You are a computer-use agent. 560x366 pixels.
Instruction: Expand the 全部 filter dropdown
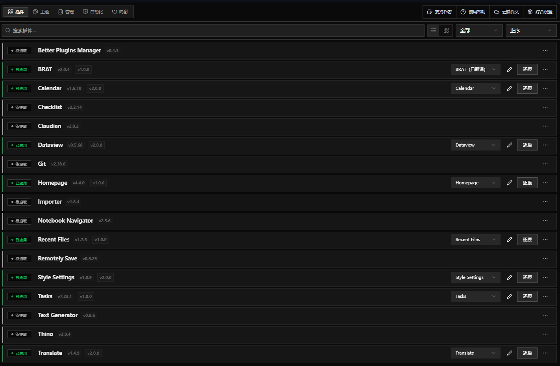(478, 30)
